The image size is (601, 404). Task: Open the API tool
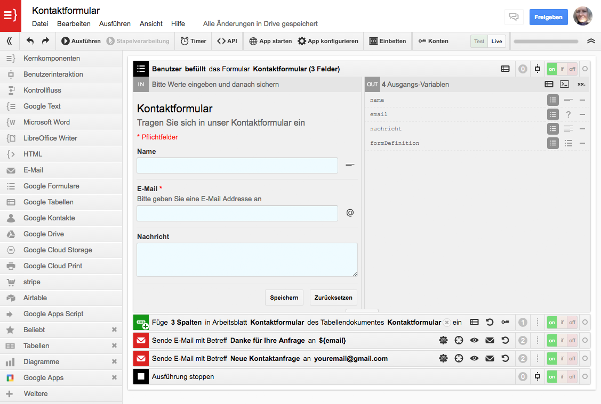click(x=227, y=41)
